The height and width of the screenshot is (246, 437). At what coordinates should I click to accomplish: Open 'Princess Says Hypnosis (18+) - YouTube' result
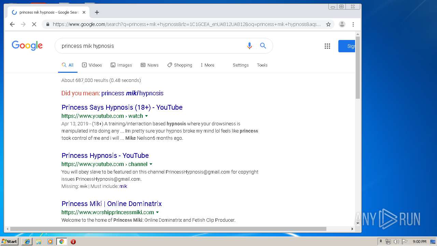click(x=122, y=107)
